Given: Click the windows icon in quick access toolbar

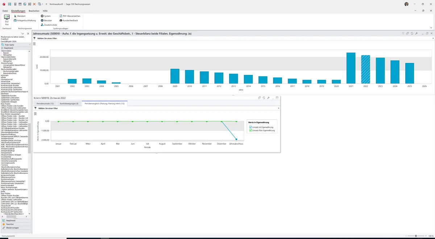Looking at the screenshot, I should (x=39, y=4).
